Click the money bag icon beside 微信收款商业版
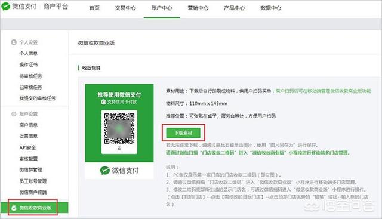The height and width of the screenshot is (219, 382). point(14,208)
